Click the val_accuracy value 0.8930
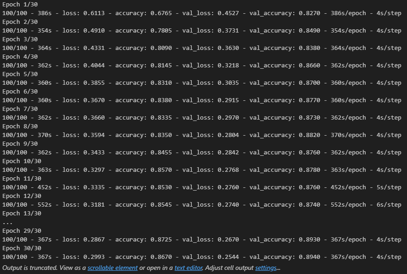 [x=309, y=240]
